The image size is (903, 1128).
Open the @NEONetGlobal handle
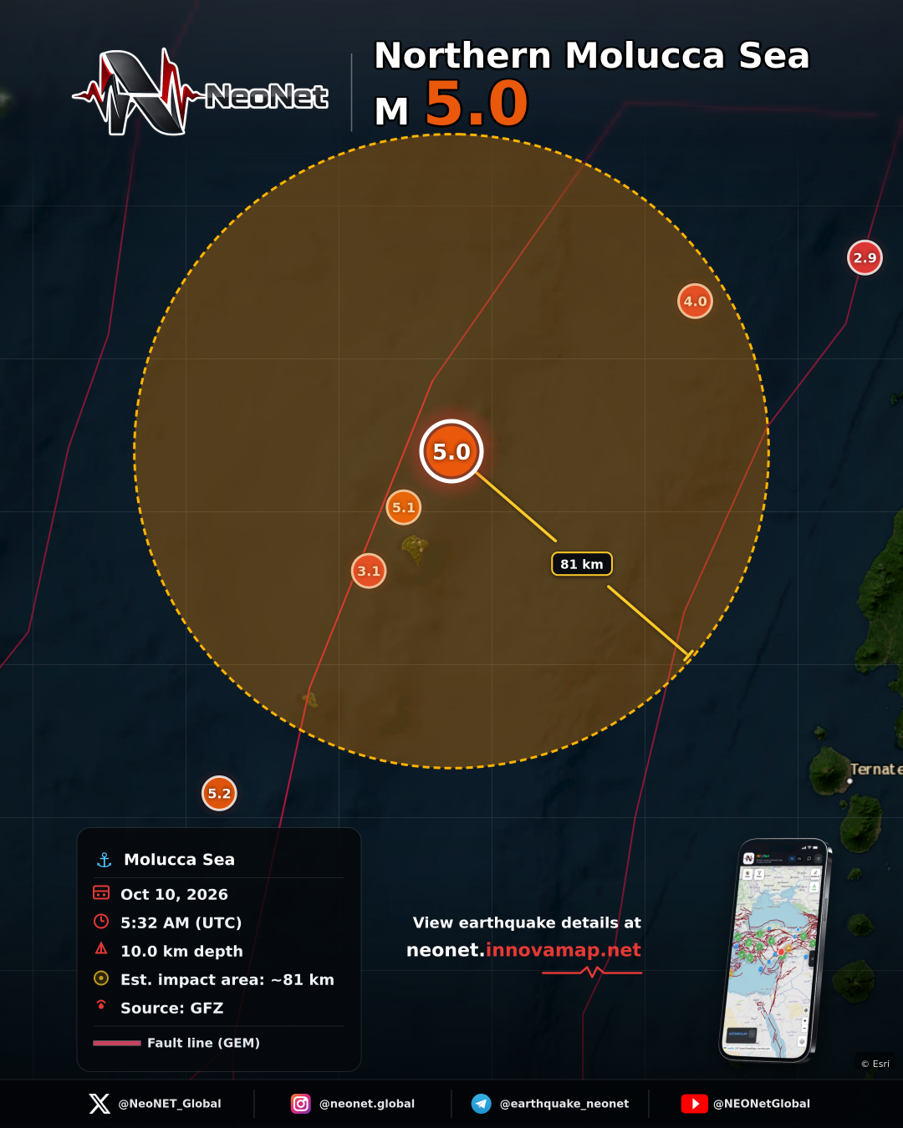(x=762, y=1104)
